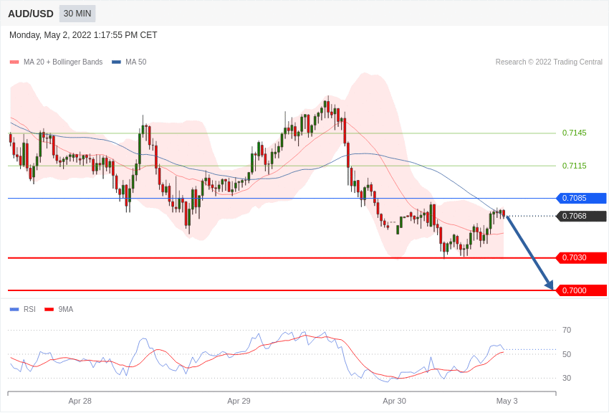
Task: Click the May 3 date axis label
Action: [507, 401]
